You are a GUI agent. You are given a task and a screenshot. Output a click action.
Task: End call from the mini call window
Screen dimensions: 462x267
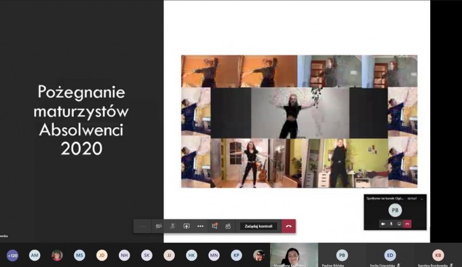pos(407,224)
